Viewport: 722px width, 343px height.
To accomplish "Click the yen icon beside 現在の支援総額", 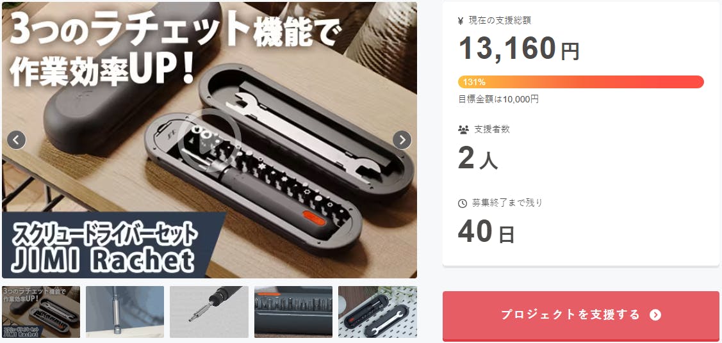I will pyautogui.click(x=461, y=20).
